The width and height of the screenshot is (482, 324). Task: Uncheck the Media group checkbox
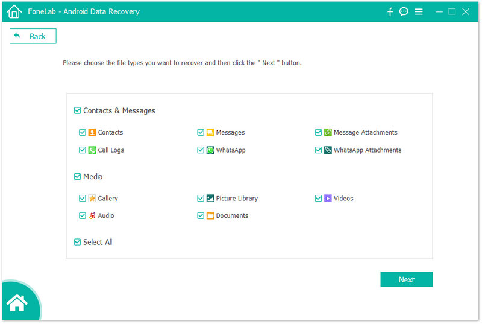tap(77, 177)
